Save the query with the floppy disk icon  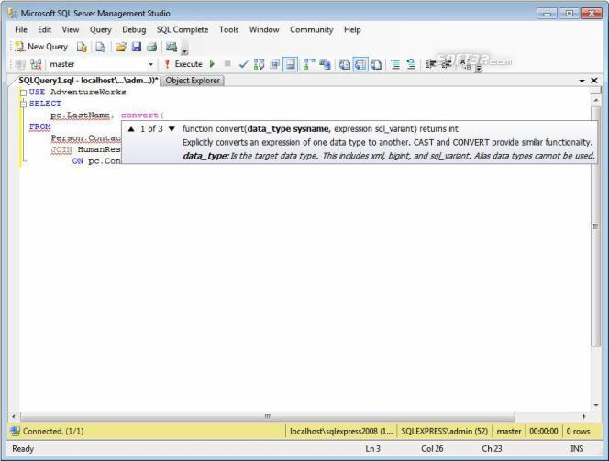(137, 47)
